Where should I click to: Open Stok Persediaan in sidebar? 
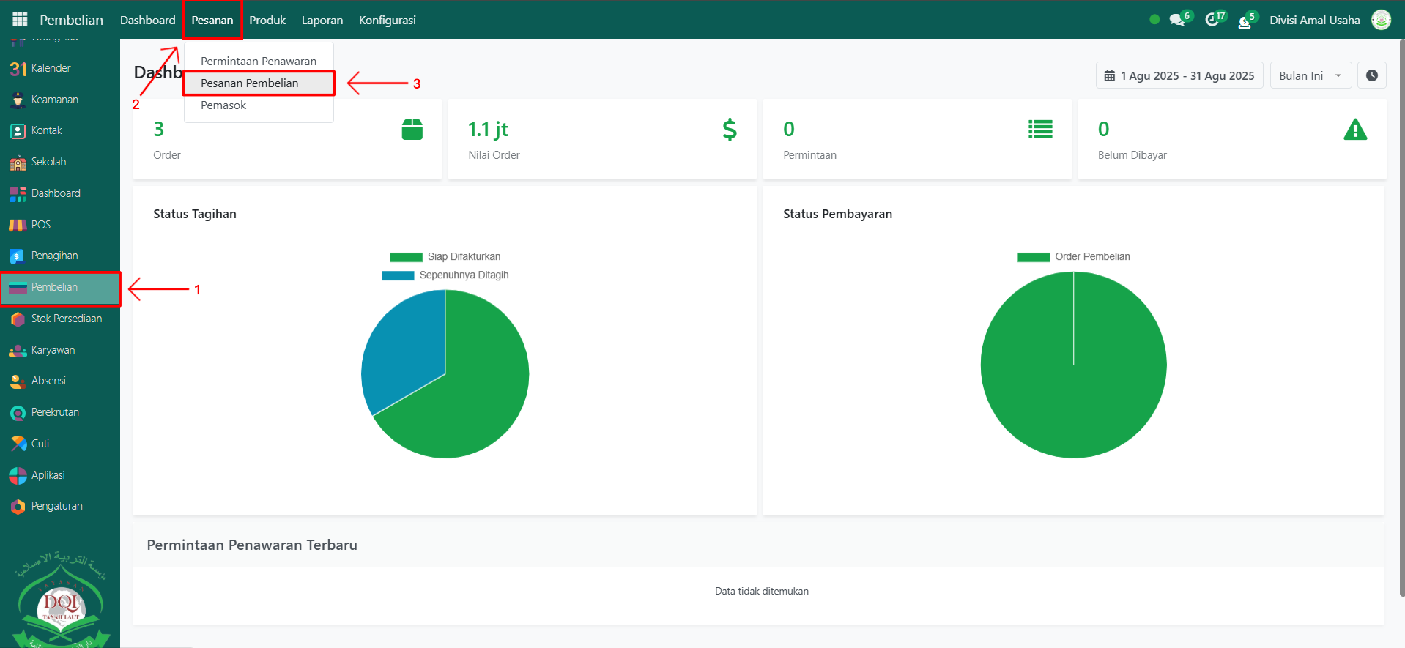66,319
